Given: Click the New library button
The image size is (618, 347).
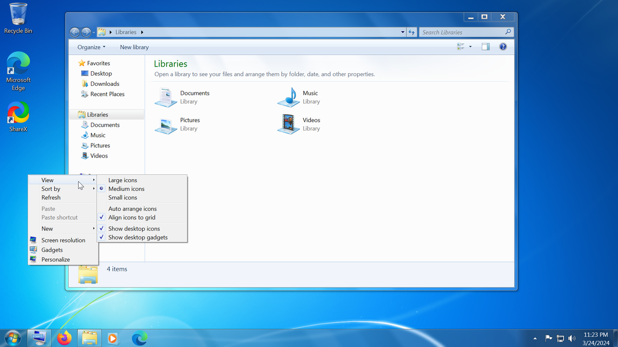Looking at the screenshot, I should (134, 47).
